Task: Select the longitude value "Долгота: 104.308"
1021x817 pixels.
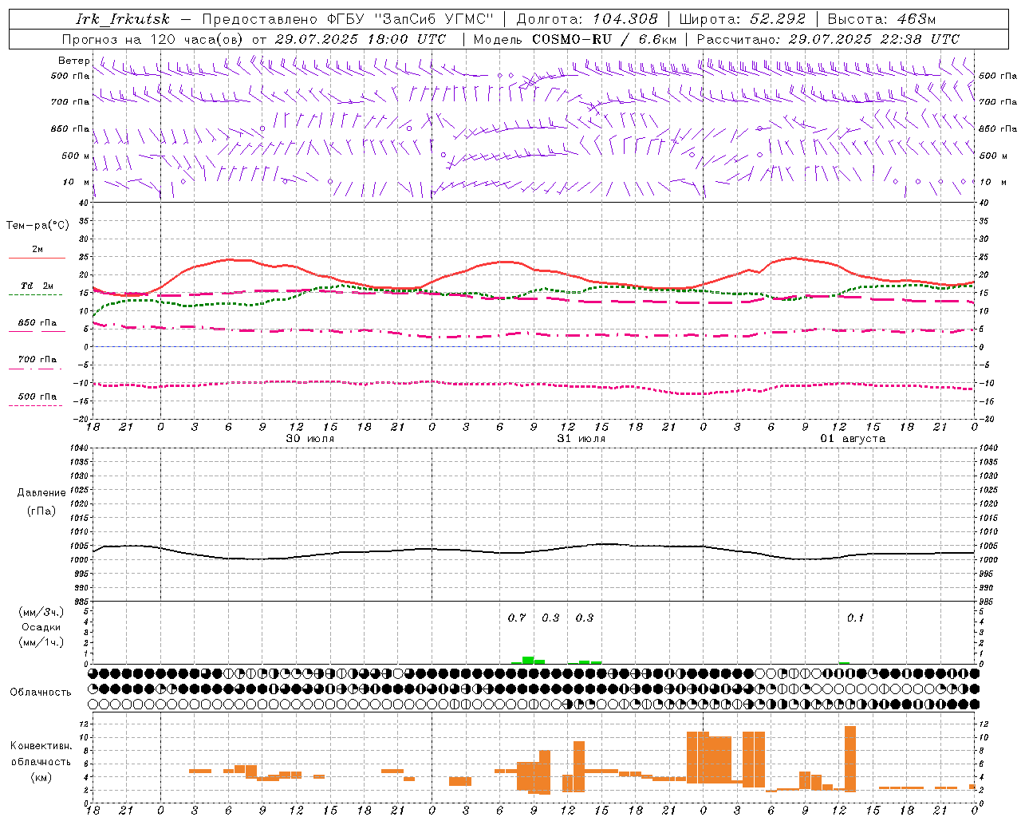Action: (587, 19)
